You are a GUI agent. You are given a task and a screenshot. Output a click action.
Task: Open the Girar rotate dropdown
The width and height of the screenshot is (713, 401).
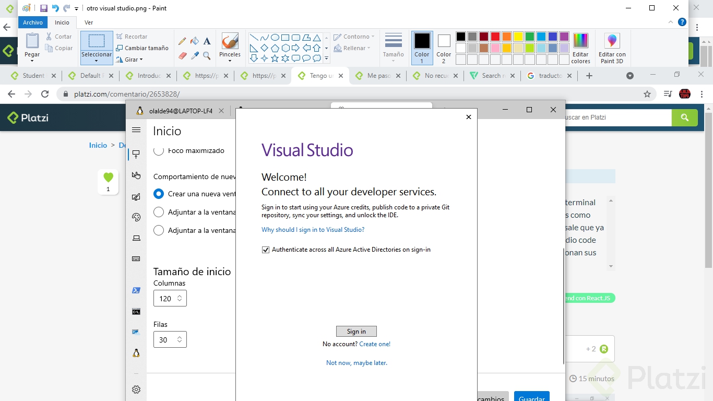pyautogui.click(x=129, y=60)
